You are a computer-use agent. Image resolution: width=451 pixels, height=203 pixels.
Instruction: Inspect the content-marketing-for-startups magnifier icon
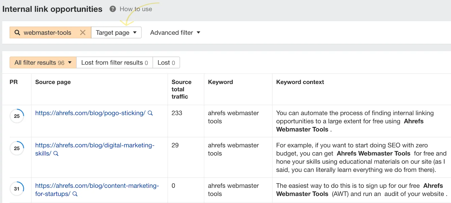[x=75, y=194]
